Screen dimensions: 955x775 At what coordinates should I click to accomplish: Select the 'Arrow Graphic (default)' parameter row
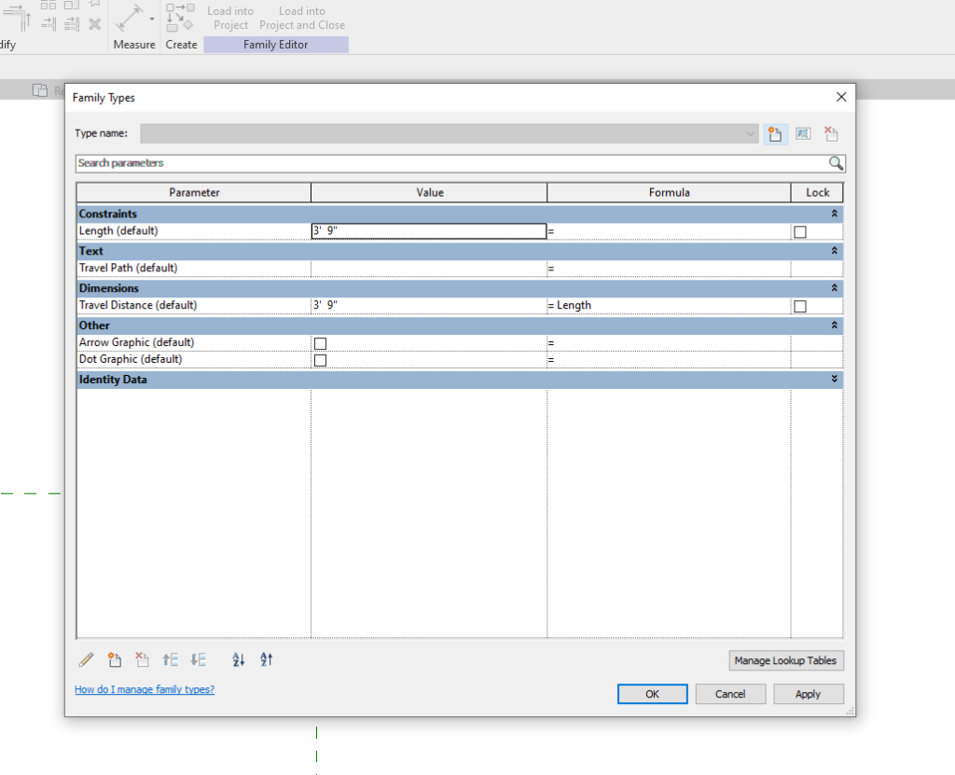click(x=194, y=342)
